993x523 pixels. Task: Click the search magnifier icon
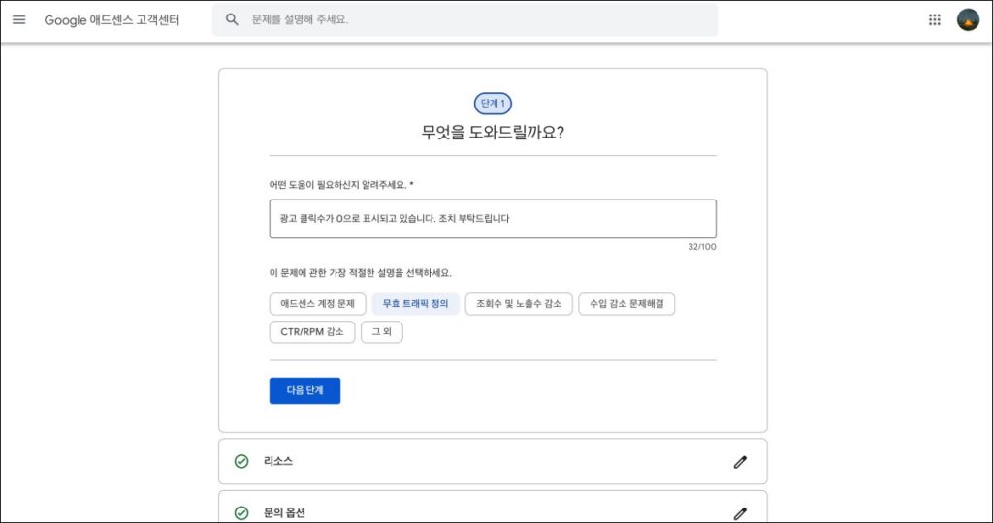point(232,19)
